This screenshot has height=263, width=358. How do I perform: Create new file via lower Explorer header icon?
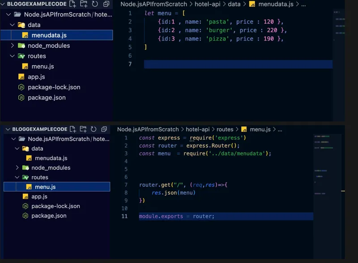(72, 129)
